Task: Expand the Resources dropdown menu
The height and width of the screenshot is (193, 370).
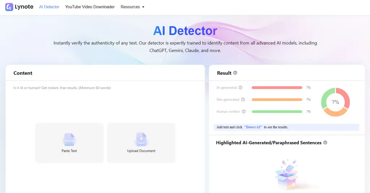Action: 132,7
